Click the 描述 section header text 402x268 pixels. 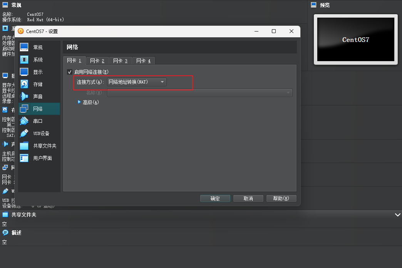[x=17, y=233]
